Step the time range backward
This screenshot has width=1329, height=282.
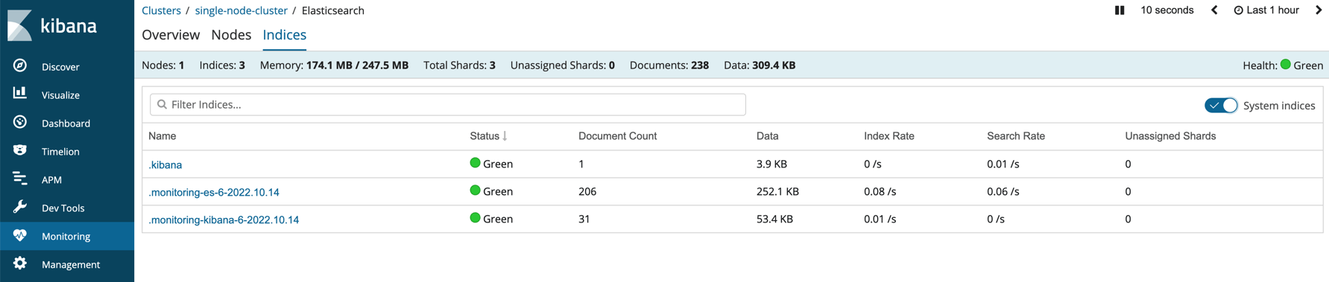1214,10
